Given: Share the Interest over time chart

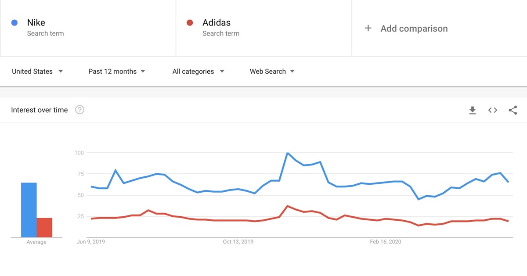Looking at the screenshot, I should 513,110.
